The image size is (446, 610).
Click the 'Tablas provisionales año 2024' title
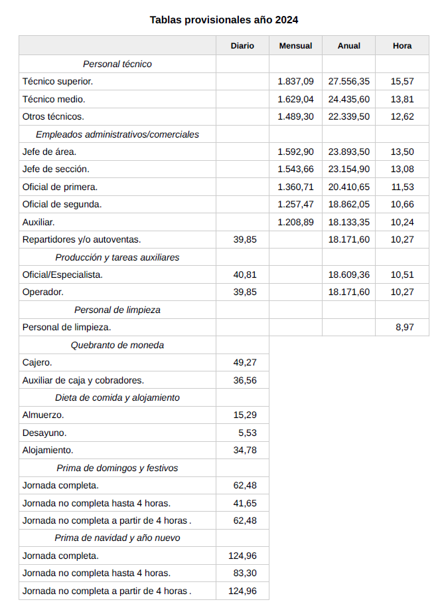[x=224, y=20]
